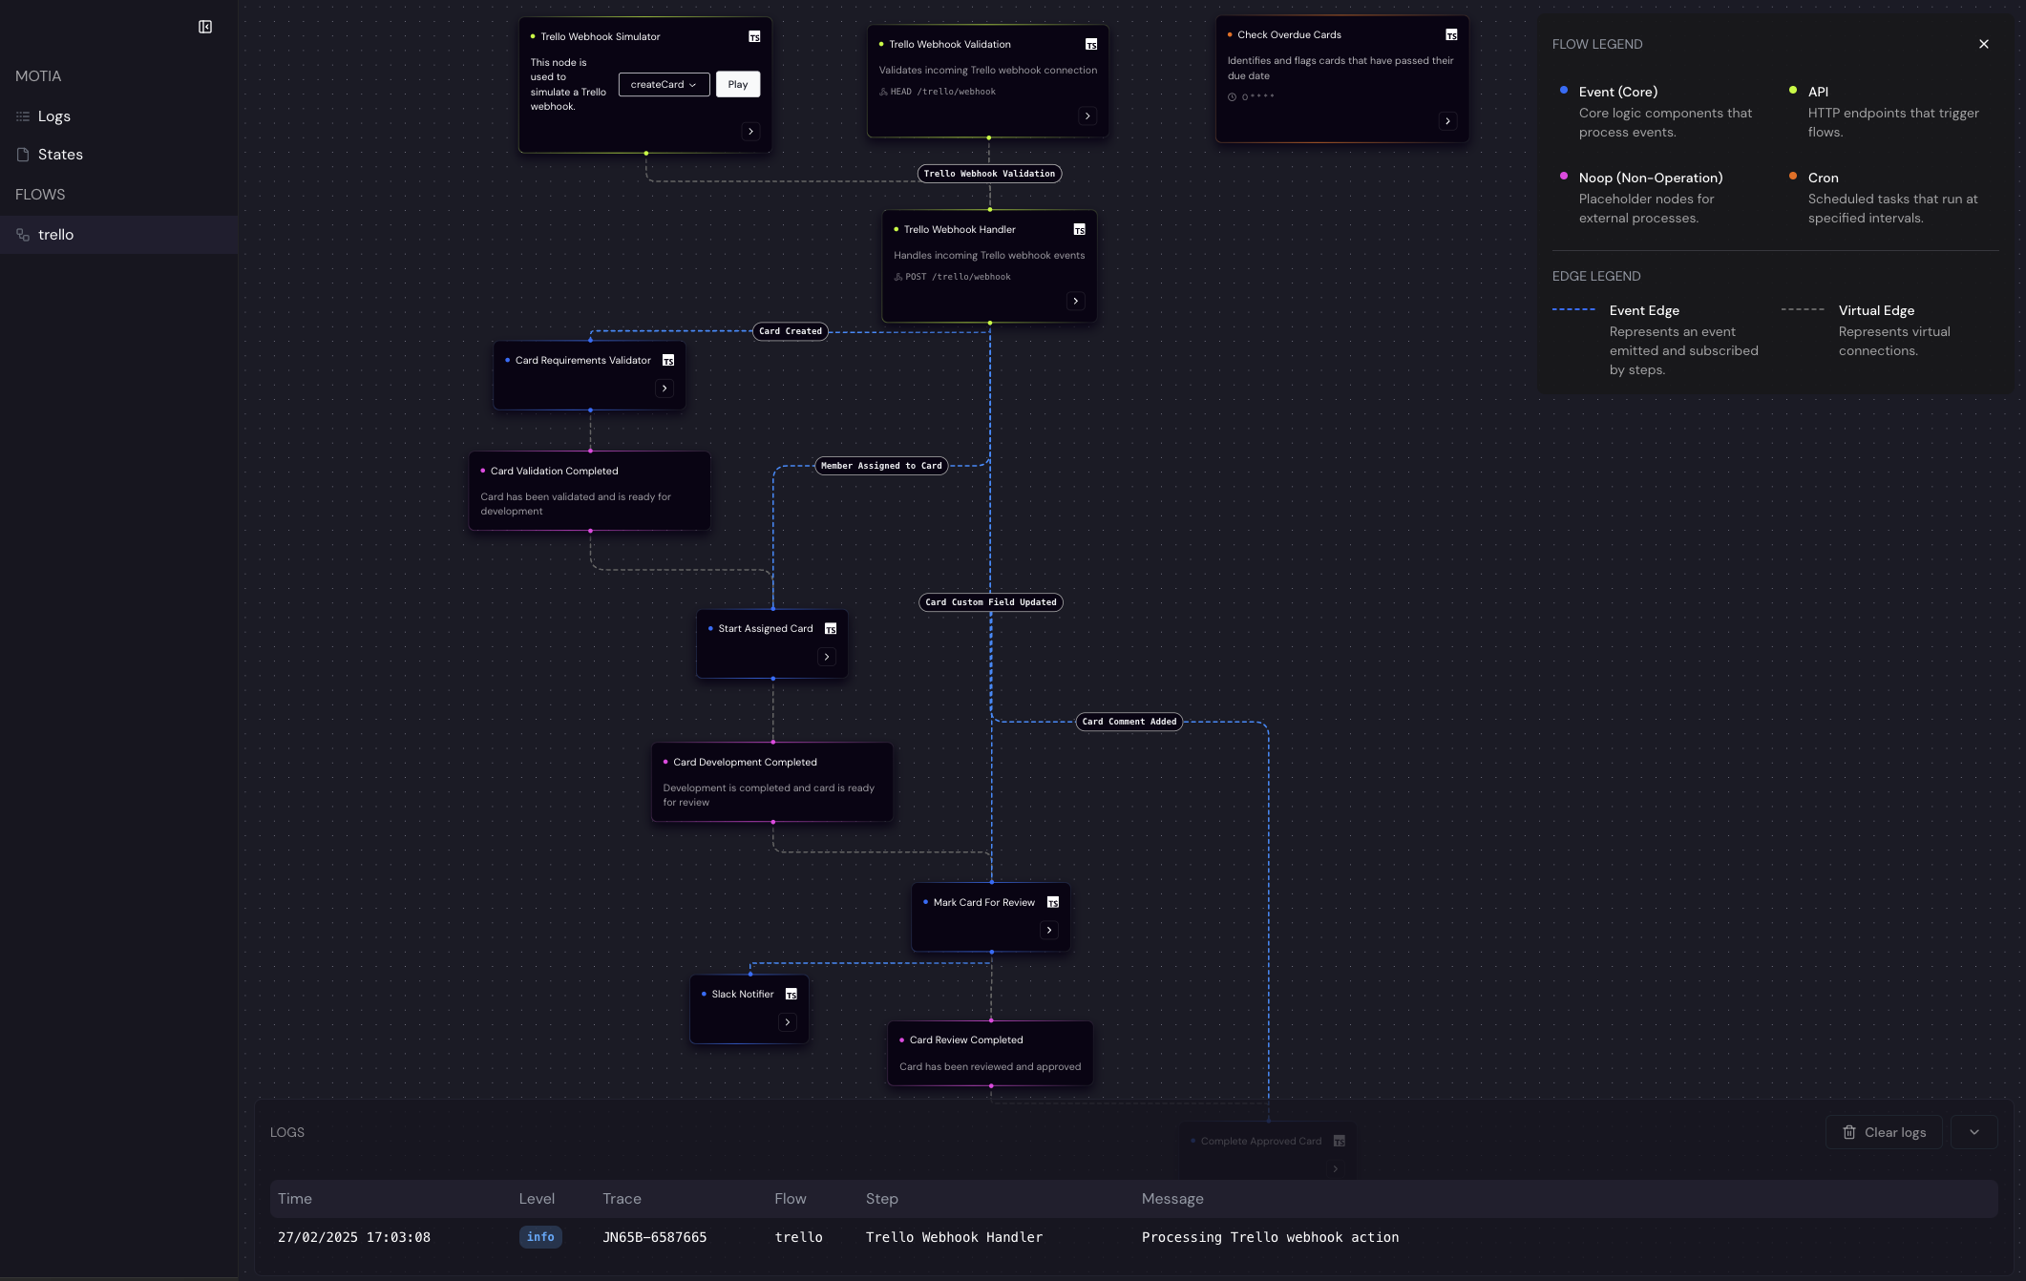The height and width of the screenshot is (1281, 2026).
Task: Click the Slack Notifier node icon
Action: [x=791, y=994]
